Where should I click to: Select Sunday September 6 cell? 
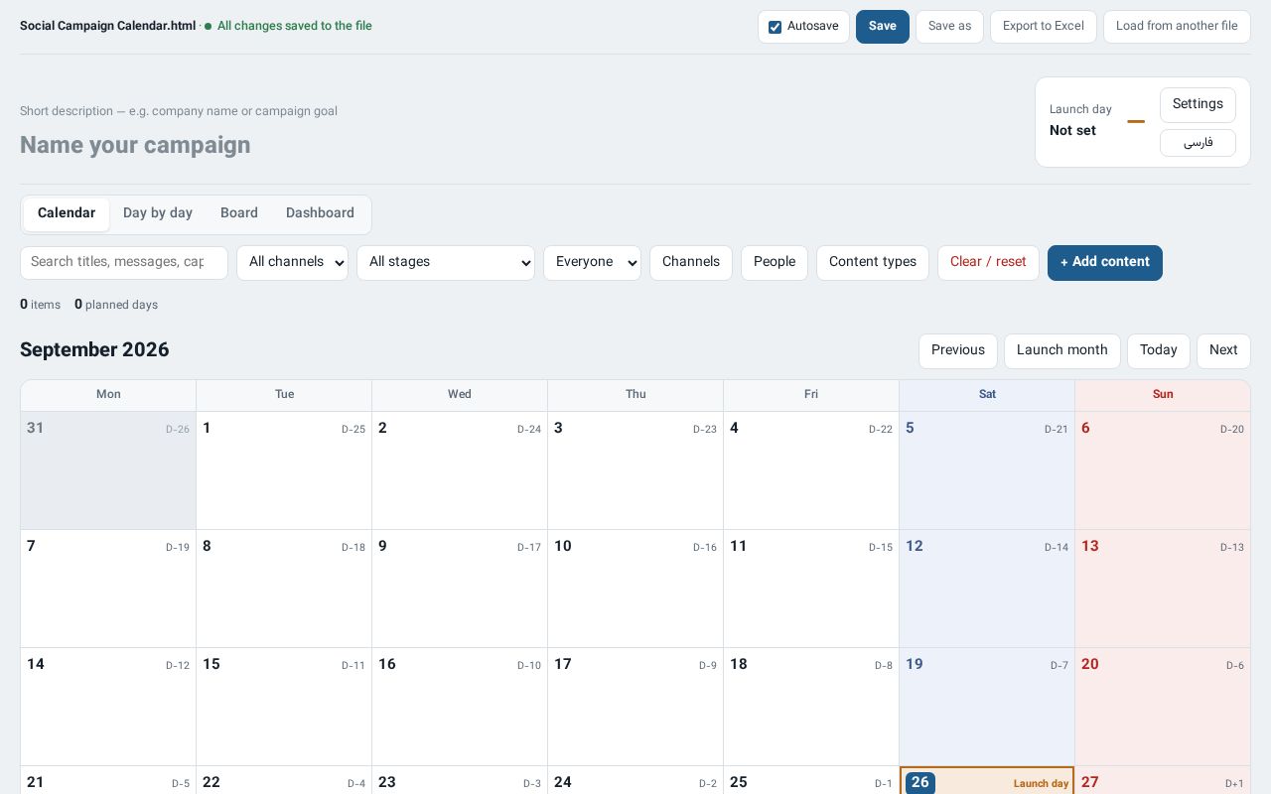1163,470
